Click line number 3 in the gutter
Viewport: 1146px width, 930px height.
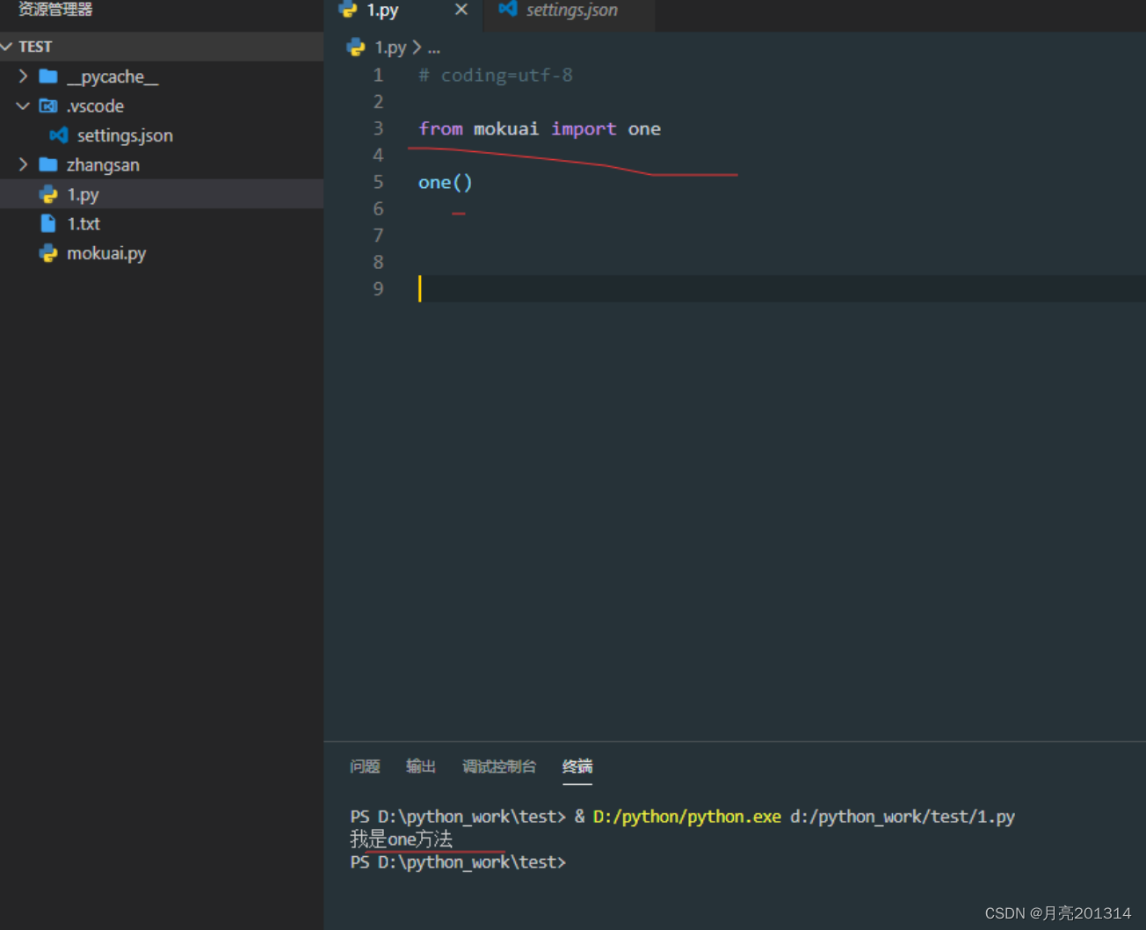378,129
